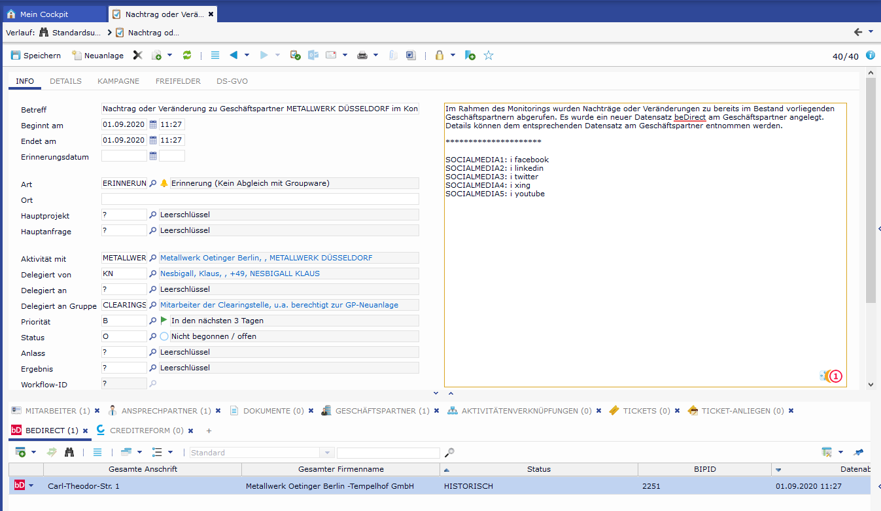Open the KAMPAGNE tab

click(x=118, y=81)
